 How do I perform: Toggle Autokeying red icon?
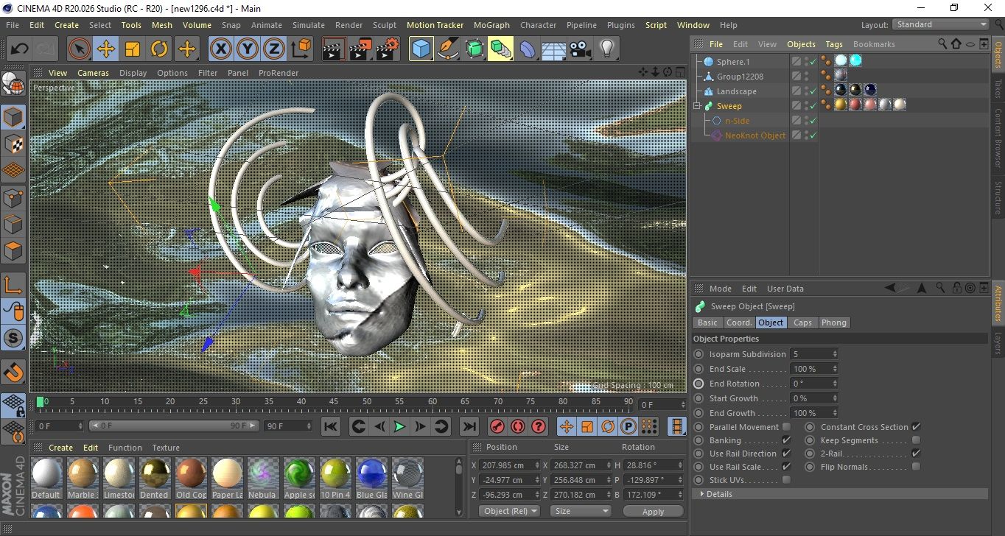pos(518,426)
